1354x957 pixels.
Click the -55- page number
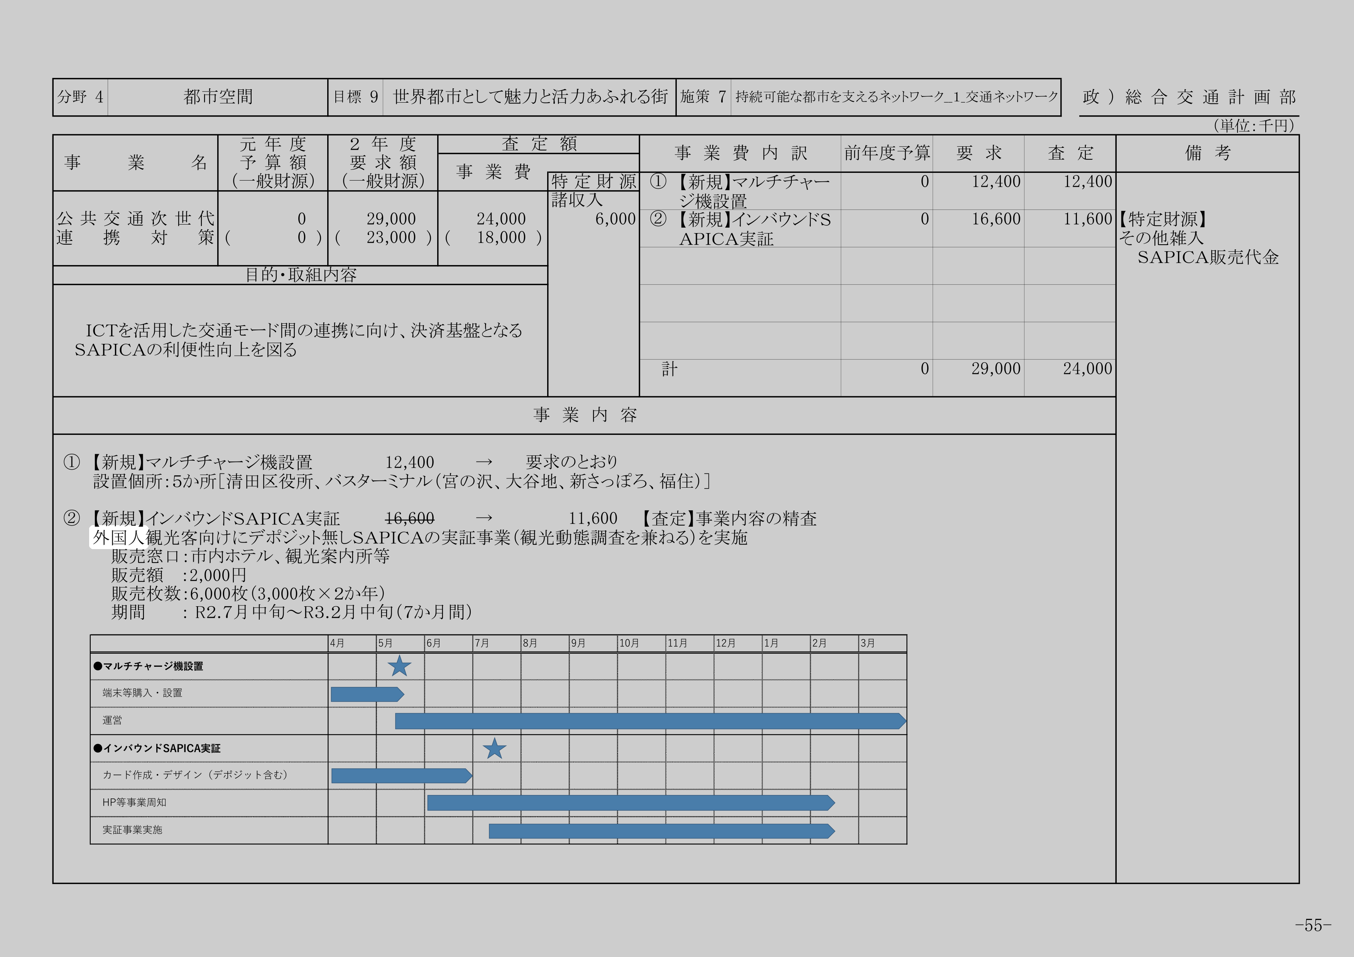tap(1313, 925)
